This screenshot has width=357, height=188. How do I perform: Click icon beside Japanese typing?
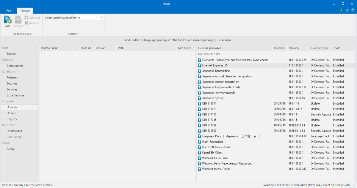[x=200, y=98]
